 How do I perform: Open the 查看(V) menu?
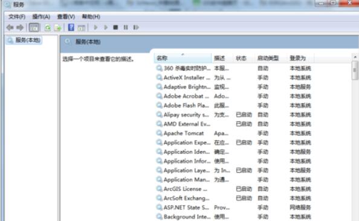[66, 17]
